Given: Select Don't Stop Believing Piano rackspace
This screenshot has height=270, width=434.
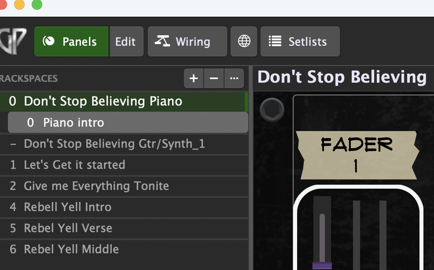Looking at the screenshot, I should (x=103, y=102).
